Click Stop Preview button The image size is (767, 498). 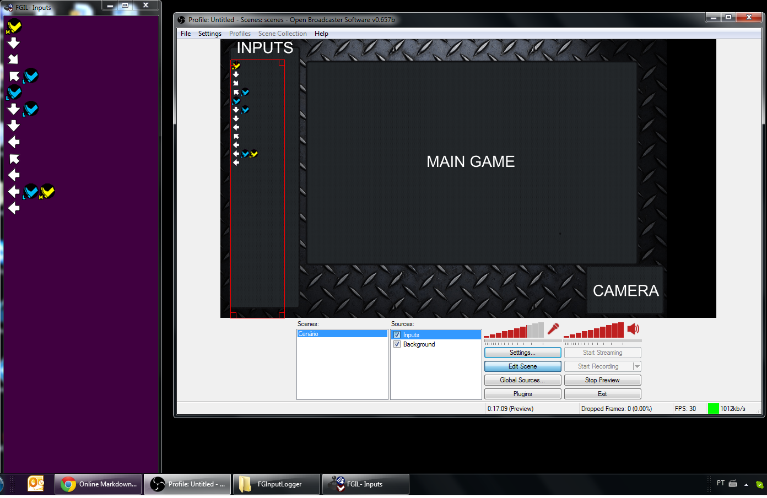click(602, 380)
